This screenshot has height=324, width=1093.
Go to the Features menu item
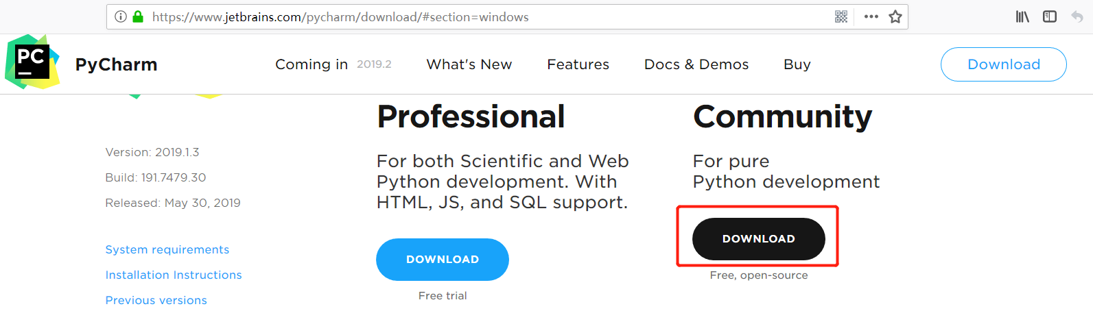578,64
